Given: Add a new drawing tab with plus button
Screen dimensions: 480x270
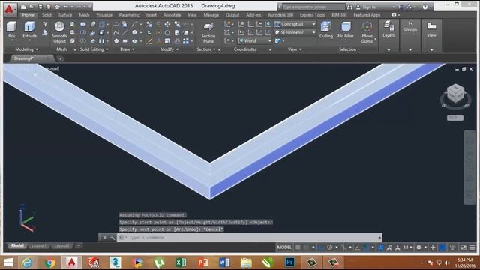Looking at the screenshot, I should 61,58.
